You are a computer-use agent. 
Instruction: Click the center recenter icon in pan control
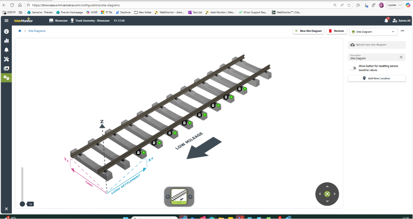[327, 194]
